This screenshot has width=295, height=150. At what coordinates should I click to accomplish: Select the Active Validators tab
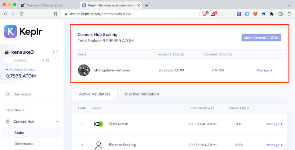(x=95, y=94)
